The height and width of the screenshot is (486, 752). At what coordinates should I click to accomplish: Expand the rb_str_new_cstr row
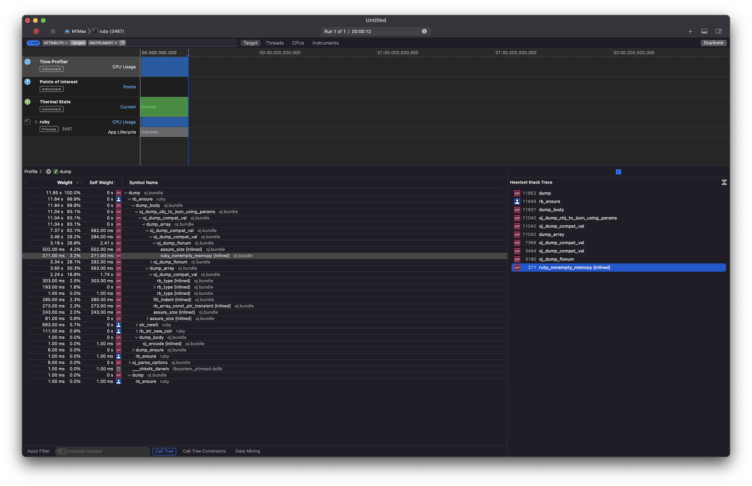click(136, 331)
